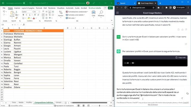
Task: Open Stili cella dropdown
Action: [x=71, y=18]
